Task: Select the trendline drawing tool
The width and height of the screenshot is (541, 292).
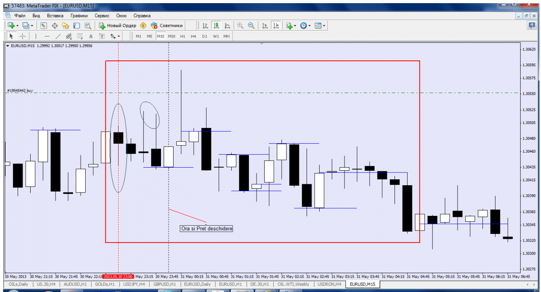Action: tap(58, 36)
